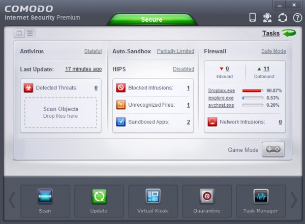Change Firewall mode via Safe Mode link
This screenshot has width=305, height=224.
tap(273, 51)
